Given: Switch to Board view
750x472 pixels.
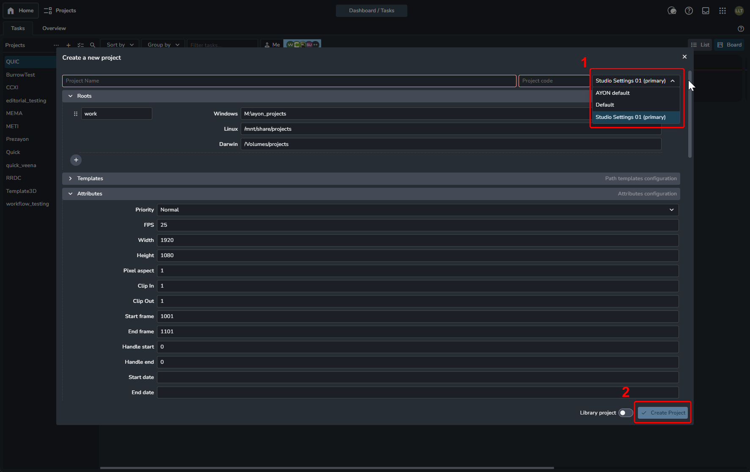Looking at the screenshot, I should point(730,45).
